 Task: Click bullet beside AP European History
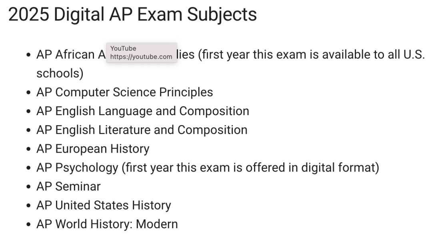coord(28,149)
